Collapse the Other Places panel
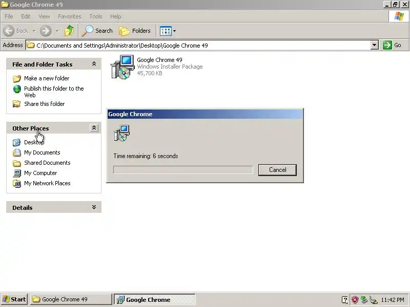This screenshot has height=307, width=410. click(94, 128)
